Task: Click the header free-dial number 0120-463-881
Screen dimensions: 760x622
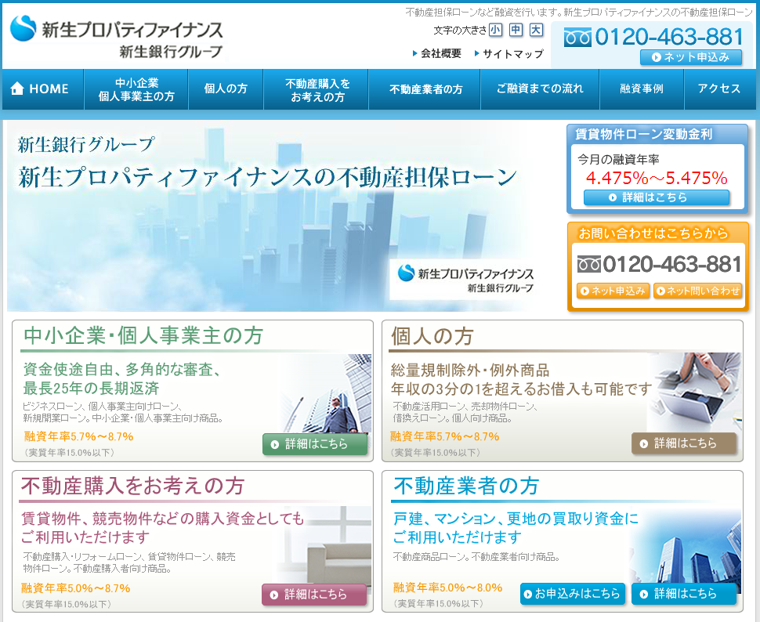Action: pyautogui.click(x=669, y=37)
